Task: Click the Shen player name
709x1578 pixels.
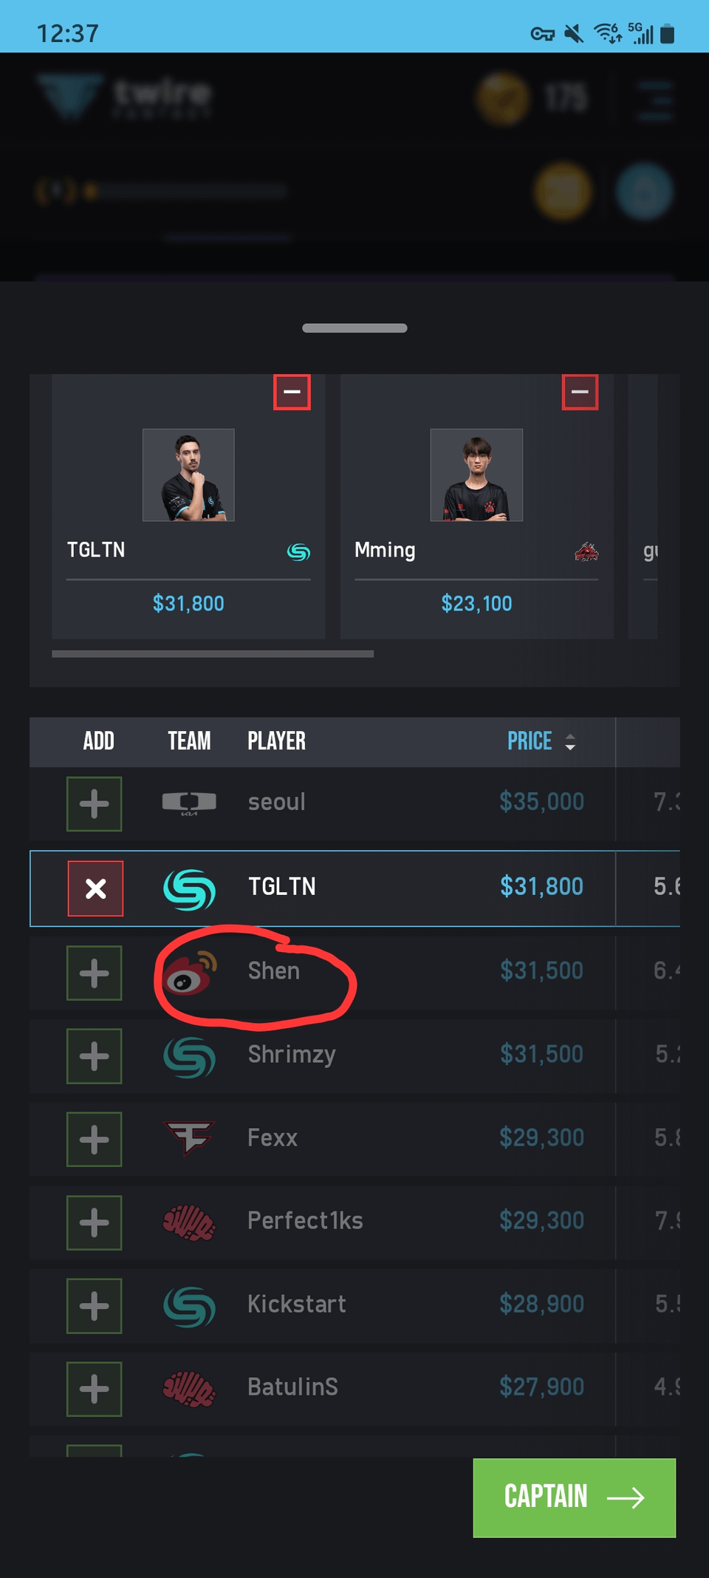Action: point(273,971)
